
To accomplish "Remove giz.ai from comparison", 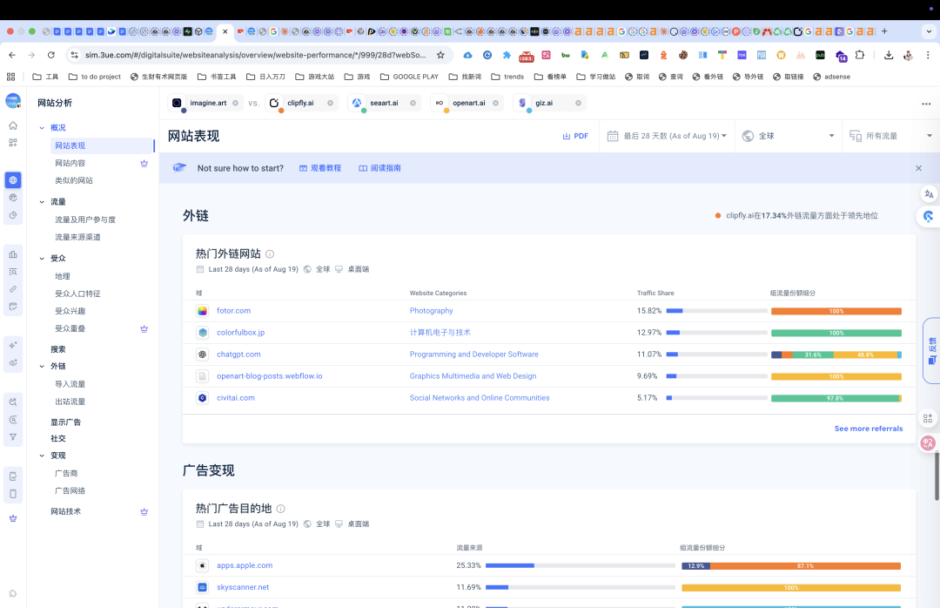I will pyautogui.click(x=578, y=104).
